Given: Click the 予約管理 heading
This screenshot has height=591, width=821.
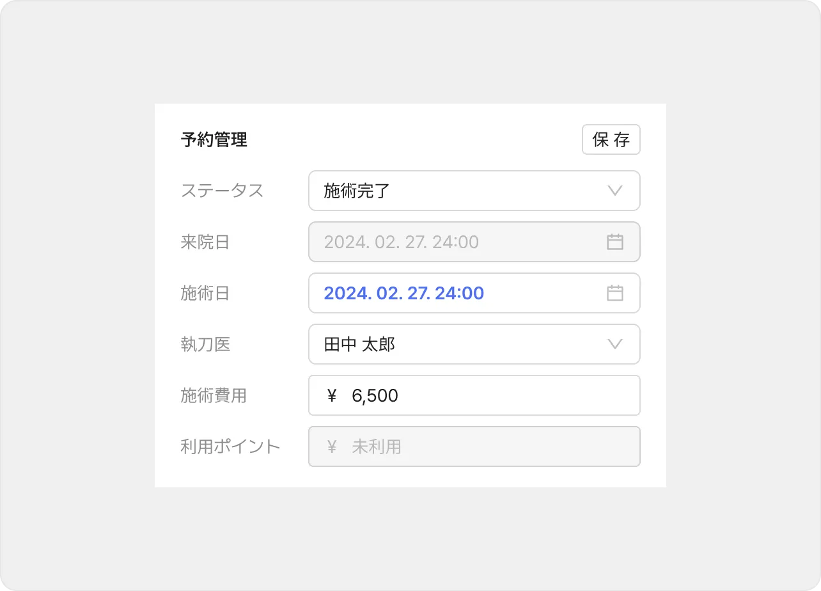Looking at the screenshot, I should pyautogui.click(x=214, y=139).
